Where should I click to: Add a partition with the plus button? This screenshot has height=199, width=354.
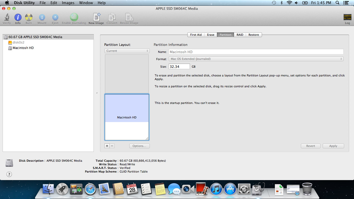(x=107, y=146)
